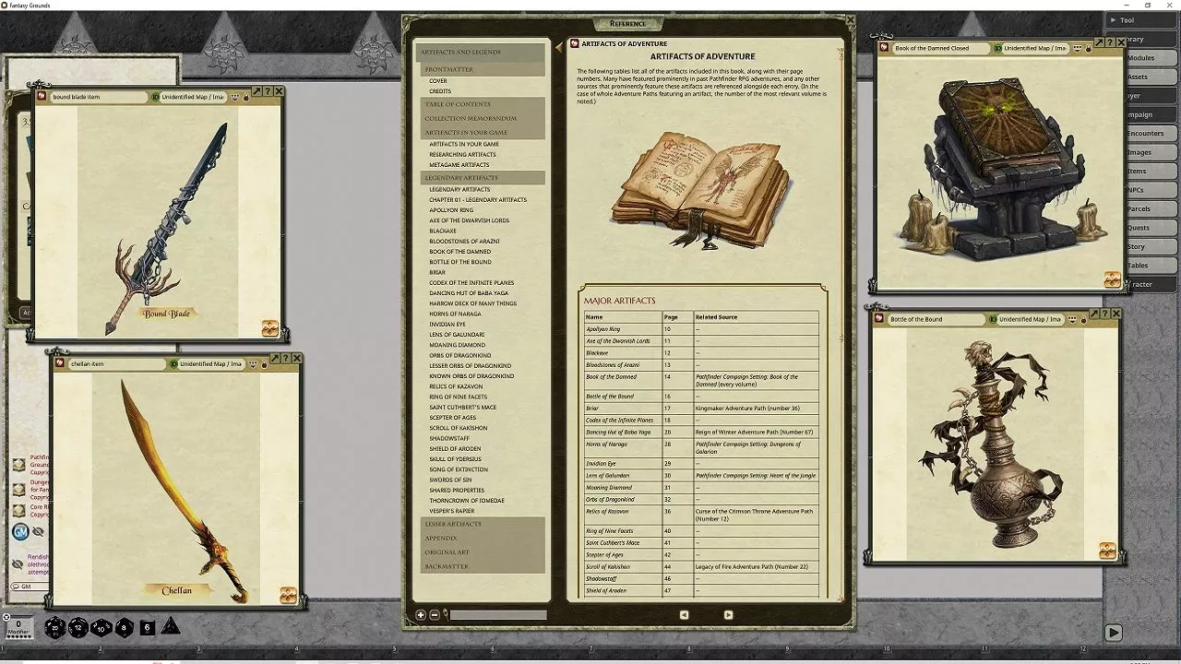The height and width of the screenshot is (664, 1181).
Task: Zoom out reference text with minus icon
Action: [x=435, y=615]
